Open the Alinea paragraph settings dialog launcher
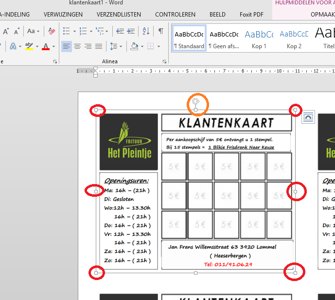This screenshot has width=335, height=300. [x=164, y=62]
